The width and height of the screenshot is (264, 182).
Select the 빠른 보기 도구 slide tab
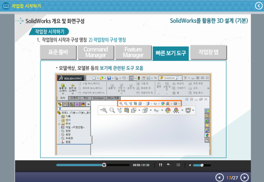pos(171,53)
